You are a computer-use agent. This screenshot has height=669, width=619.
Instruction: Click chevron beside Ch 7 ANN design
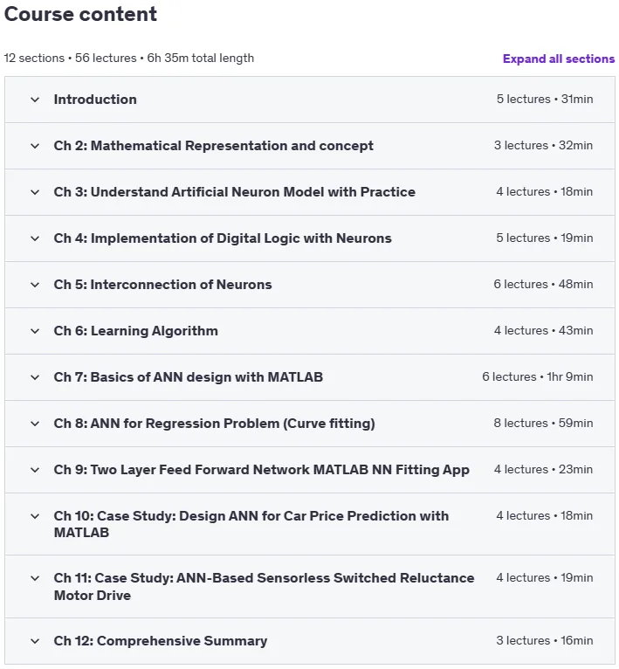pyautogui.click(x=35, y=377)
